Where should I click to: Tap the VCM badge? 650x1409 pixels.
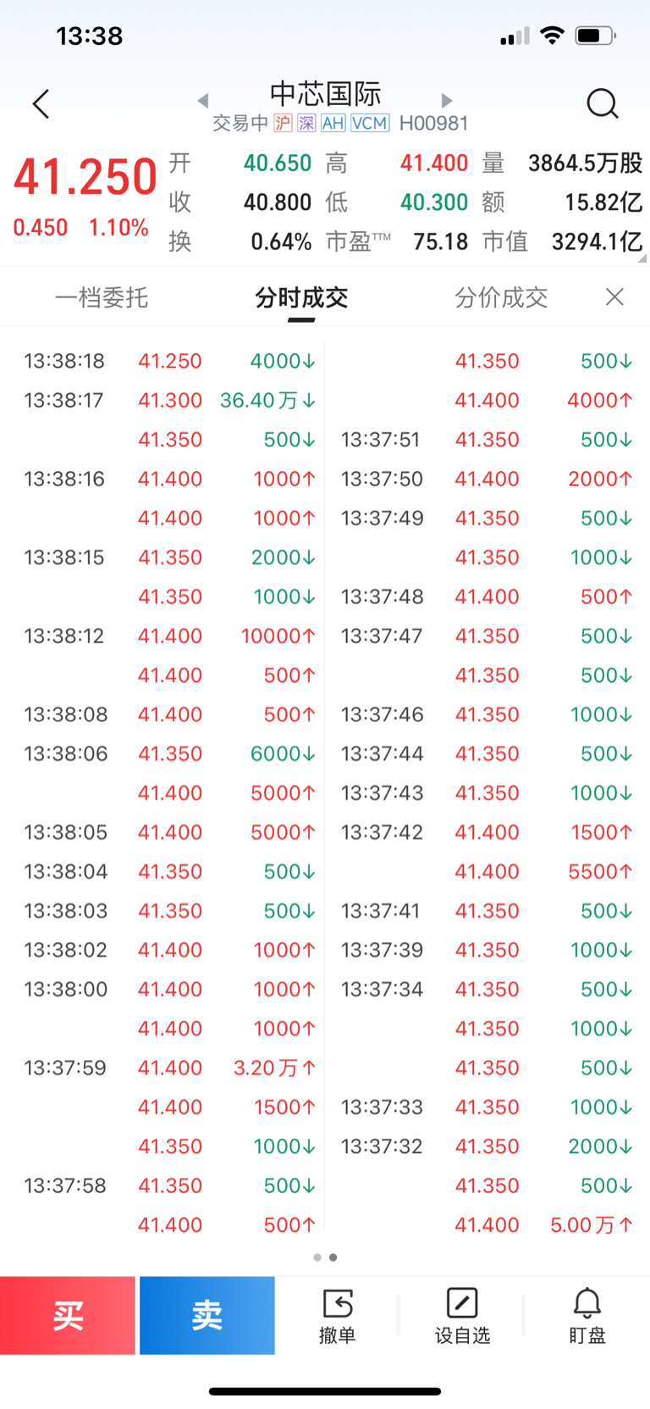point(370,124)
